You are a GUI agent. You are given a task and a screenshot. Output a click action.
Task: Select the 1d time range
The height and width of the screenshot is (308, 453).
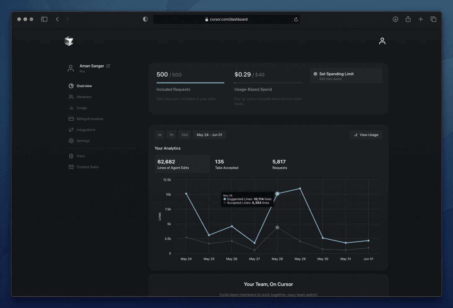[159, 135]
